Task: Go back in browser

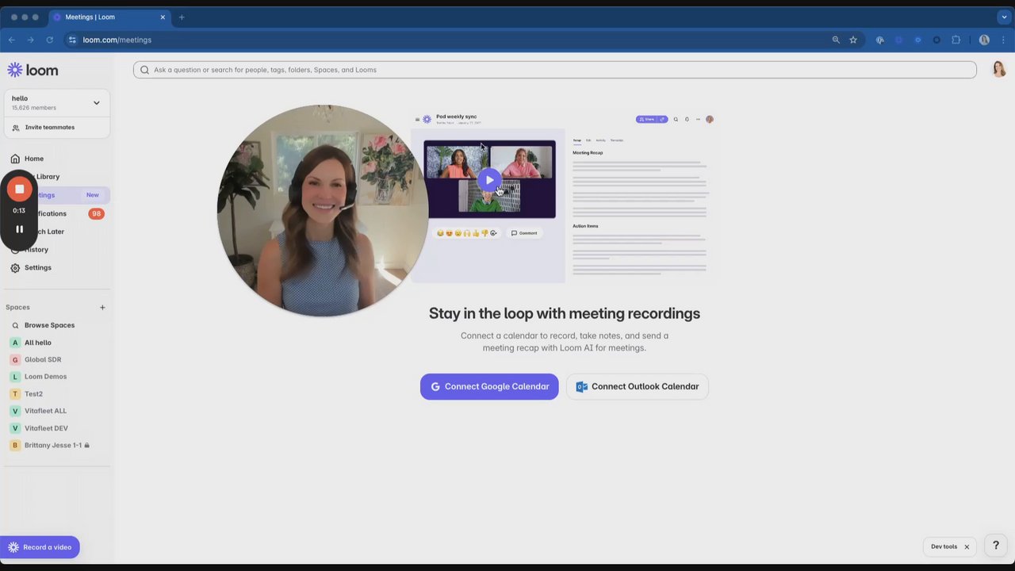Action: click(x=12, y=40)
